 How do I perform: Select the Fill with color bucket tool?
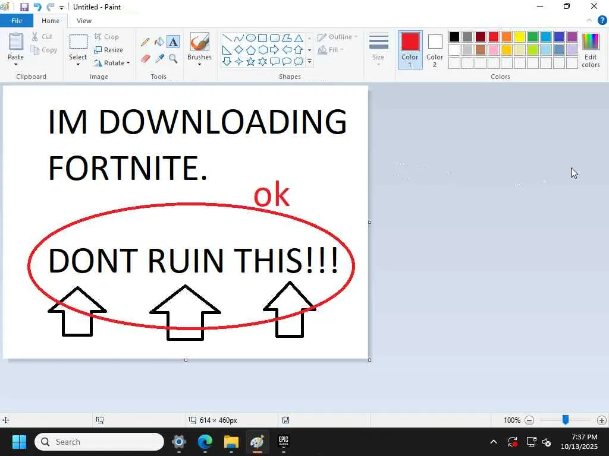pyautogui.click(x=159, y=42)
